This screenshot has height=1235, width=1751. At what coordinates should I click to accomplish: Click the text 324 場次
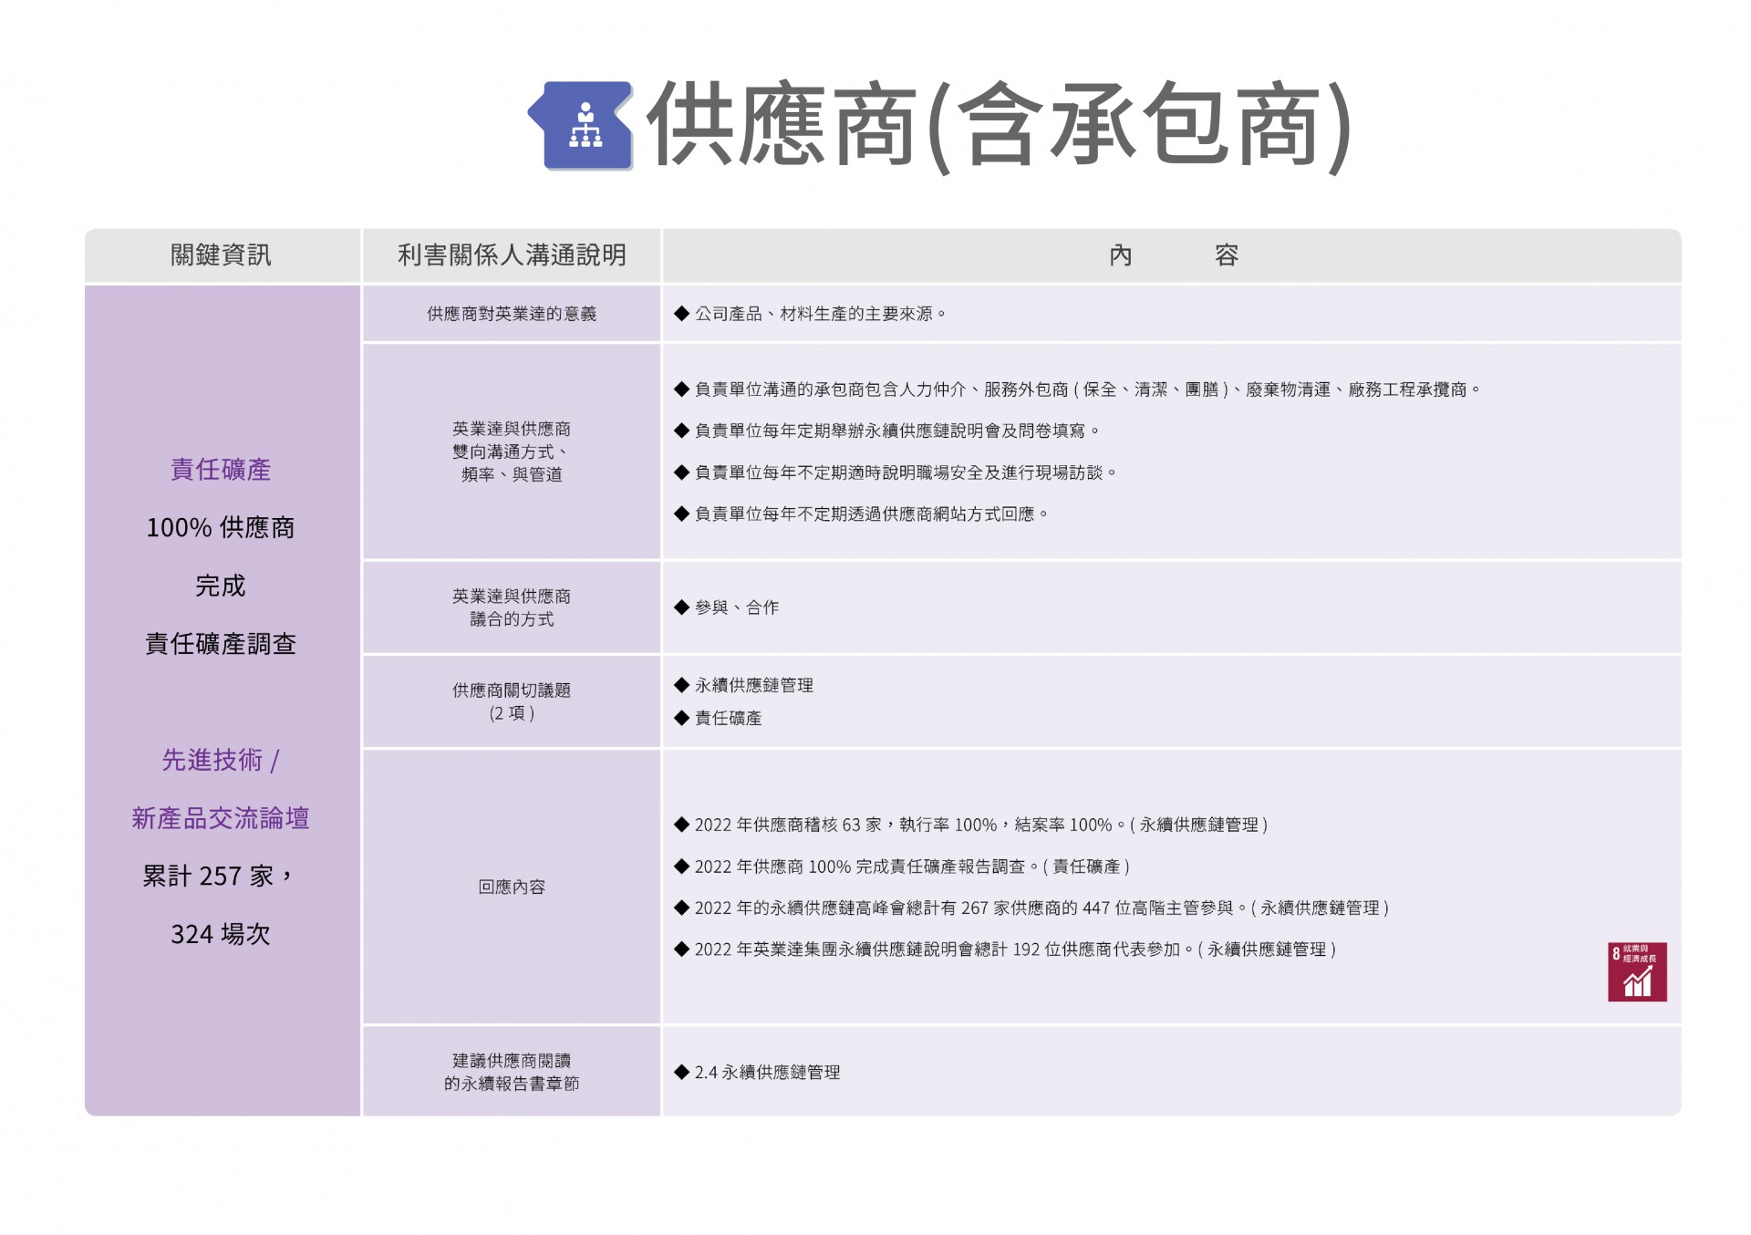pos(221,934)
